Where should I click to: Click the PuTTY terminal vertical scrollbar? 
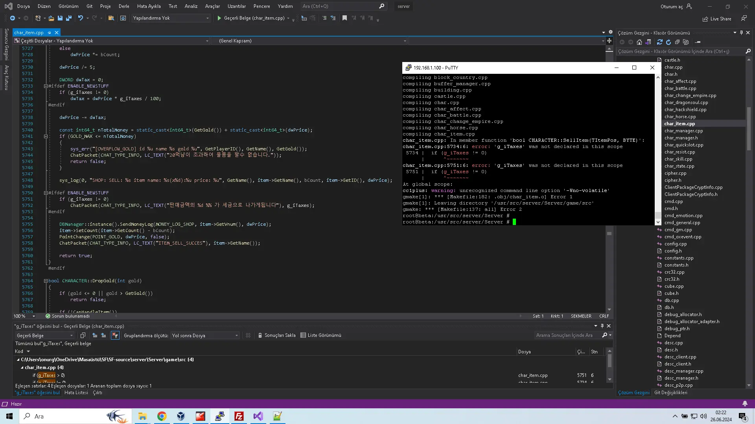tap(658, 149)
